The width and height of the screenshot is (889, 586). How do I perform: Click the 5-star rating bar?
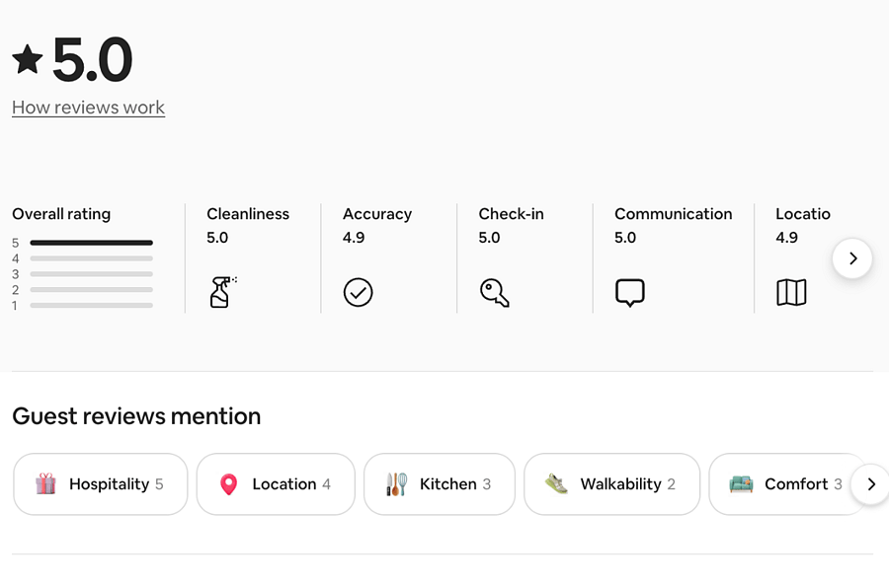click(x=91, y=243)
